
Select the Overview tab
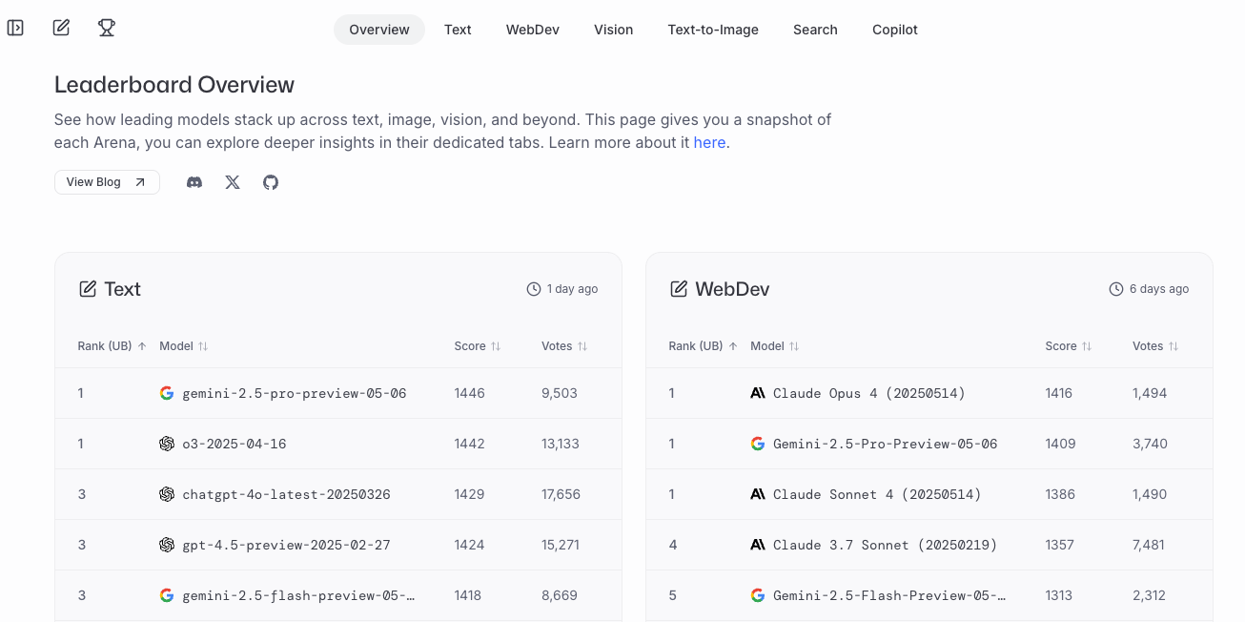(x=379, y=30)
